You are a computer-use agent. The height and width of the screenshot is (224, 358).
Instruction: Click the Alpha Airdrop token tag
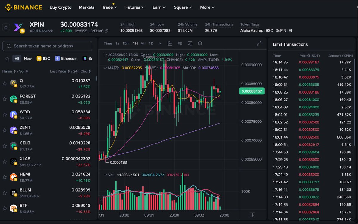pos(252,31)
